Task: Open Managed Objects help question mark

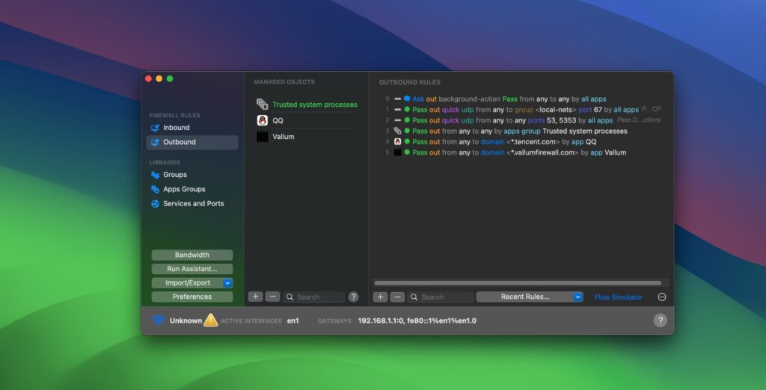Action: click(353, 297)
